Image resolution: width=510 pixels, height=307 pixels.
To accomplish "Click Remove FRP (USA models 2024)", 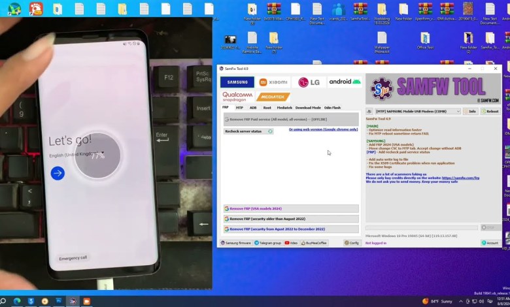I will pos(291,208).
